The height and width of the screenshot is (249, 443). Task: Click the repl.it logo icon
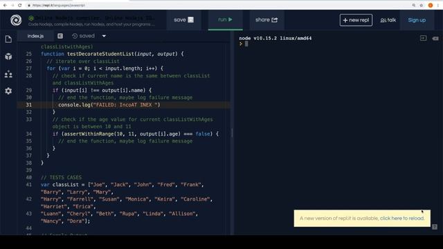16,20
